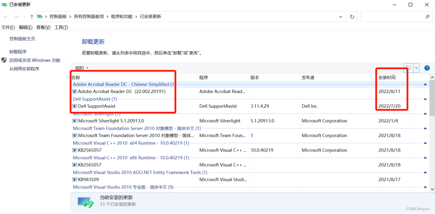Select Microsoft Team Foundation Server 2010 update row
Screen dimensions: 435x214
point(240,136)
